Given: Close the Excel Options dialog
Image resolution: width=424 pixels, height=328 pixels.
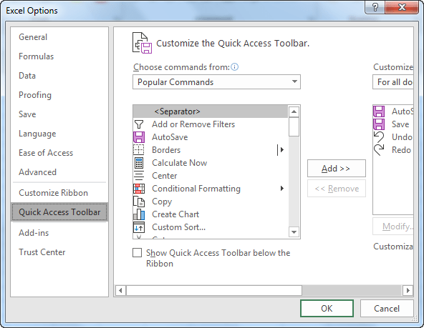Looking at the screenshot, I should 402,7.
